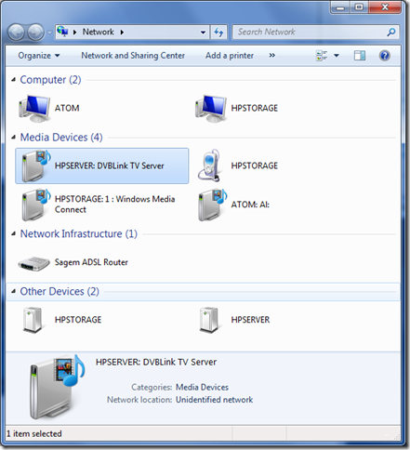Click the Media Devices (4) group header
Screen dimensions: 410x450
click(x=61, y=138)
